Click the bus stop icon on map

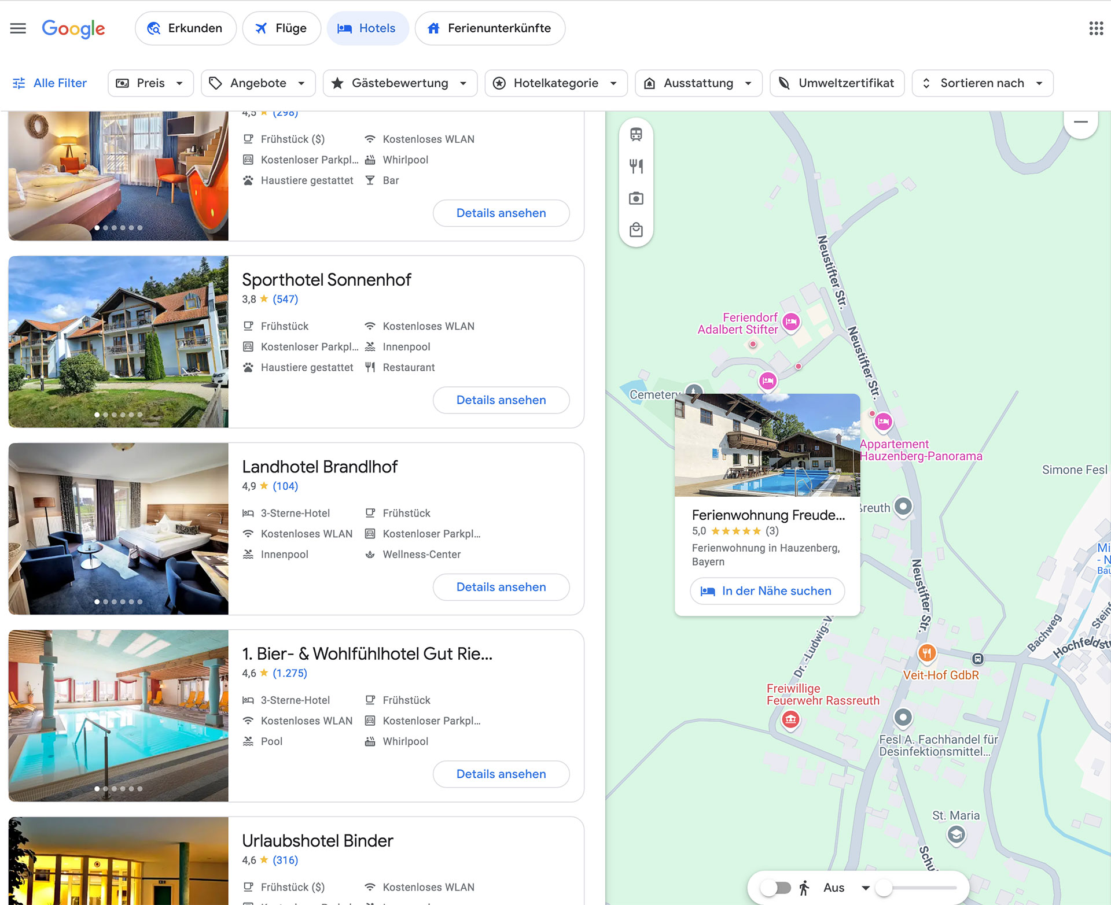coord(977,659)
